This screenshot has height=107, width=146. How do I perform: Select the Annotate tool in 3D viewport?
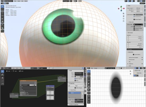2,25
